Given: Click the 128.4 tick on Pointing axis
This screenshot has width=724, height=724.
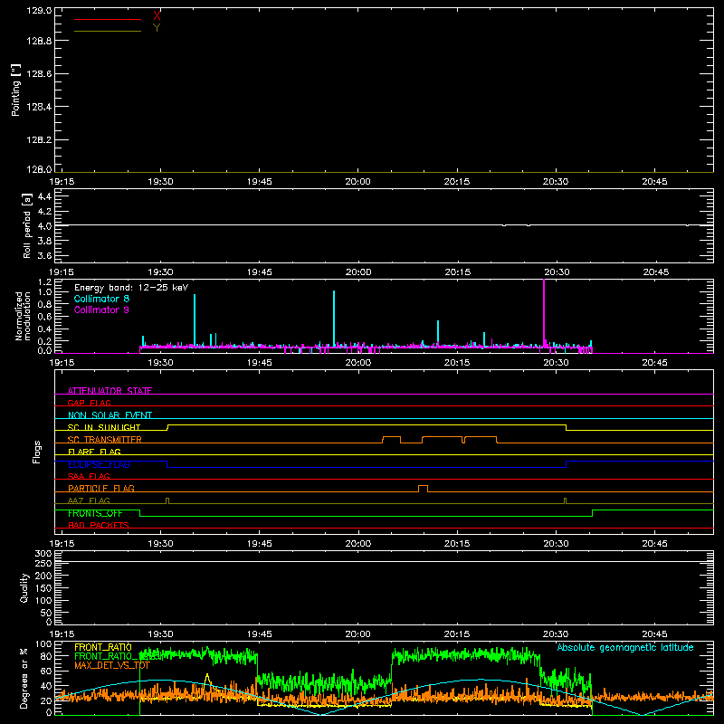Looking at the screenshot, I should coord(39,107).
